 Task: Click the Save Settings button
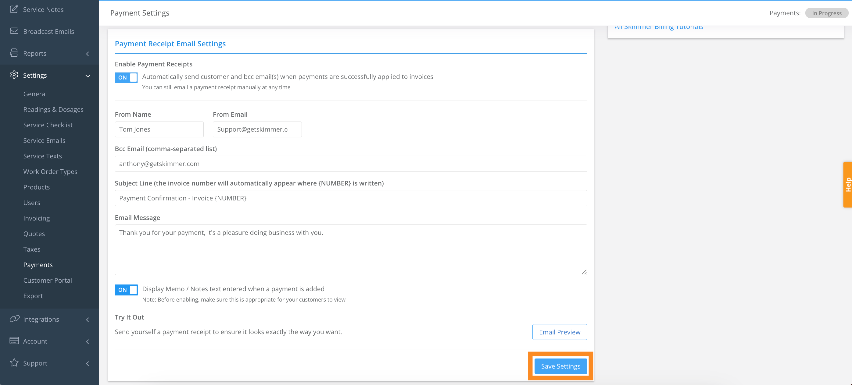pyautogui.click(x=560, y=366)
